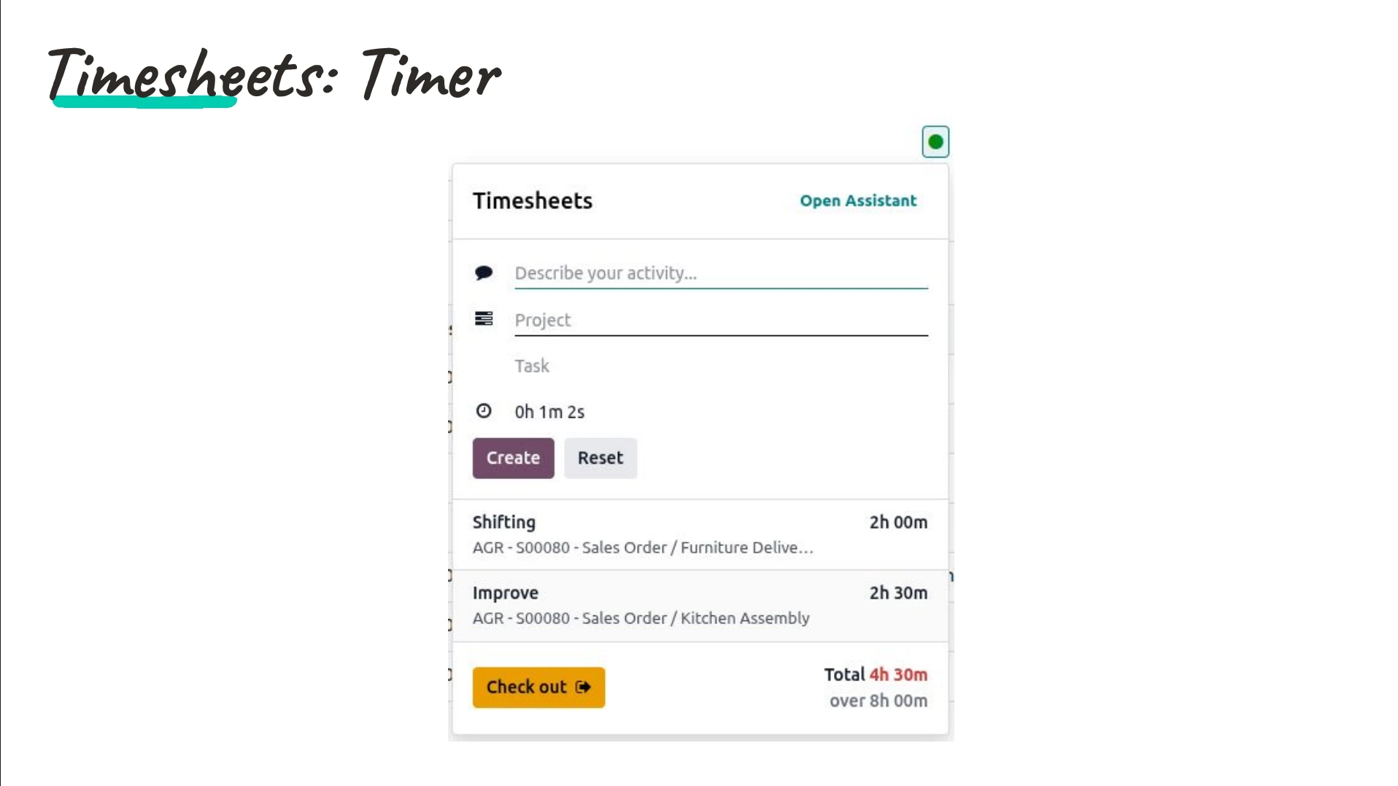
Task: Click the clock icon next to the elapsed time
Action: click(484, 410)
